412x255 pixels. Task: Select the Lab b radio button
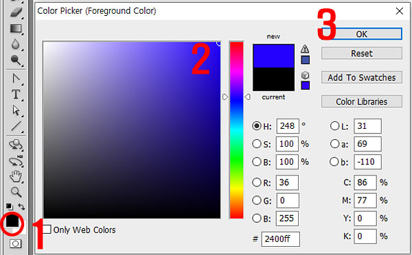click(334, 162)
